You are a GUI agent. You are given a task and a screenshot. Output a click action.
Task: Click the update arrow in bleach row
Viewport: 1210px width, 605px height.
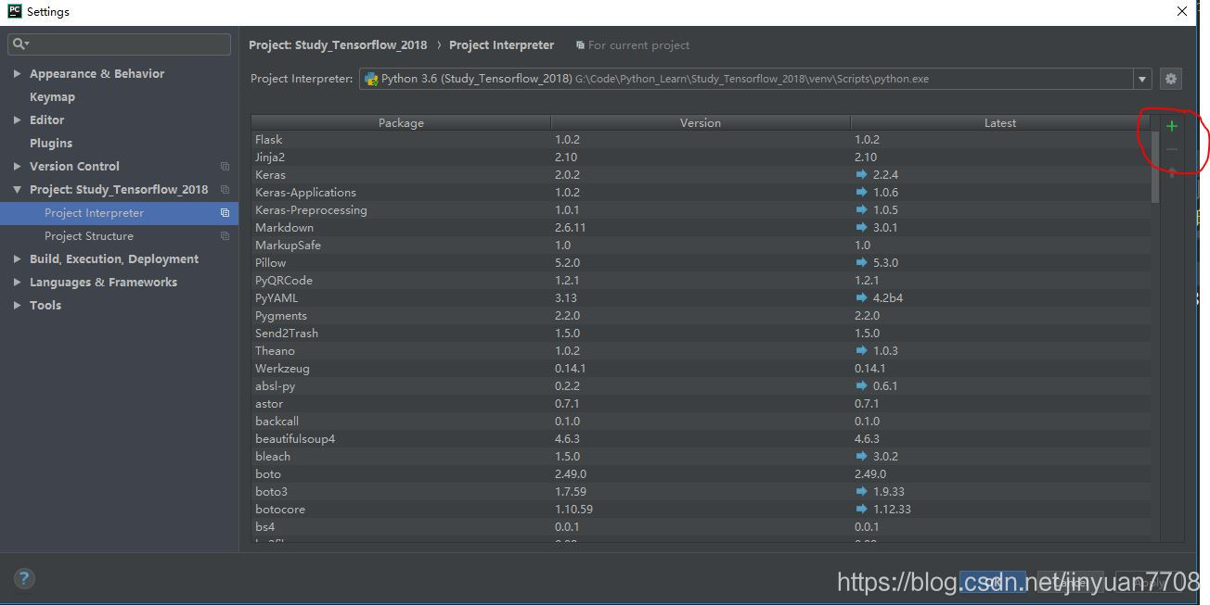coord(861,456)
